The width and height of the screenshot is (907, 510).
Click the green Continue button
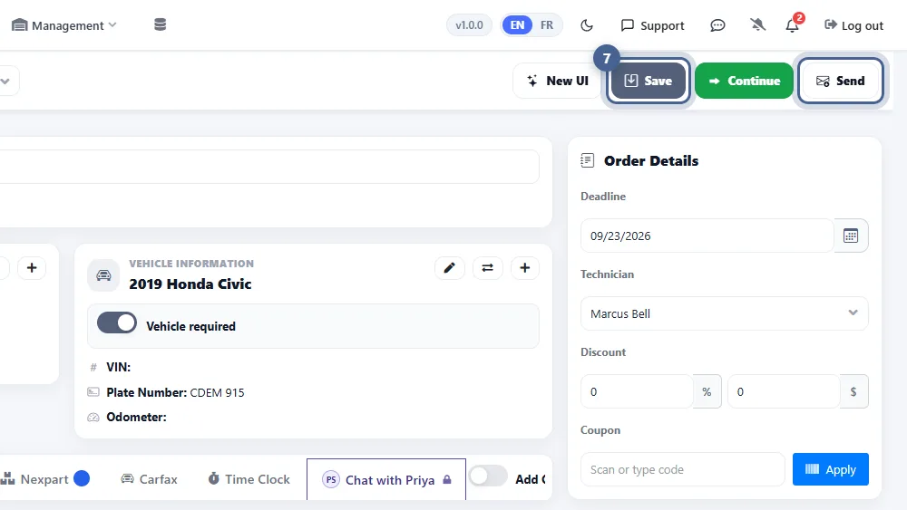tap(744, 81)
